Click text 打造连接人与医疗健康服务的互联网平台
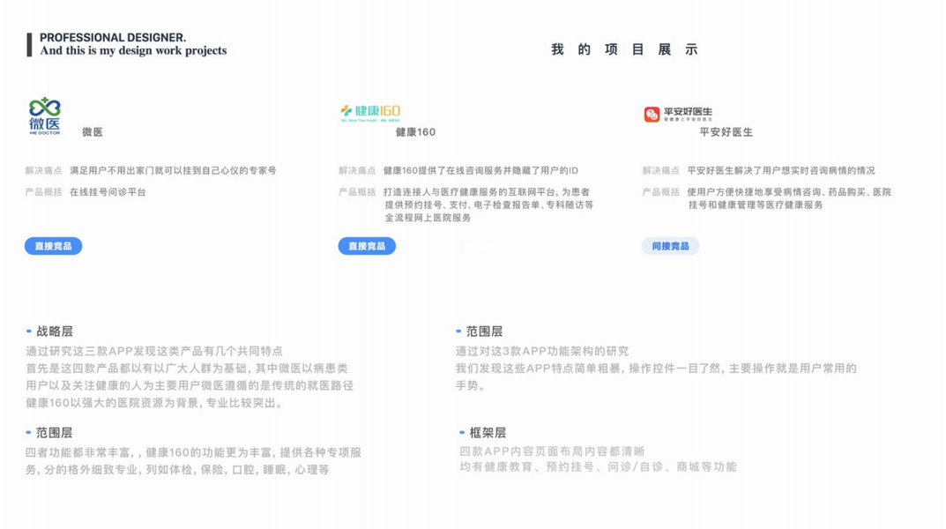The height and width of the screenshot is (529, 946). click(469, 192)
